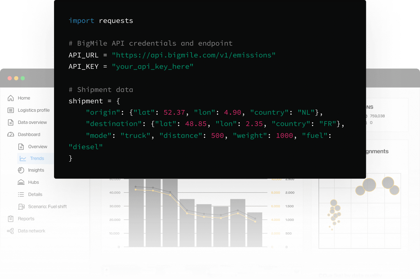The image size is (420, 279).
Task: Click the "your_api_key_here" string
Action: 153,67
